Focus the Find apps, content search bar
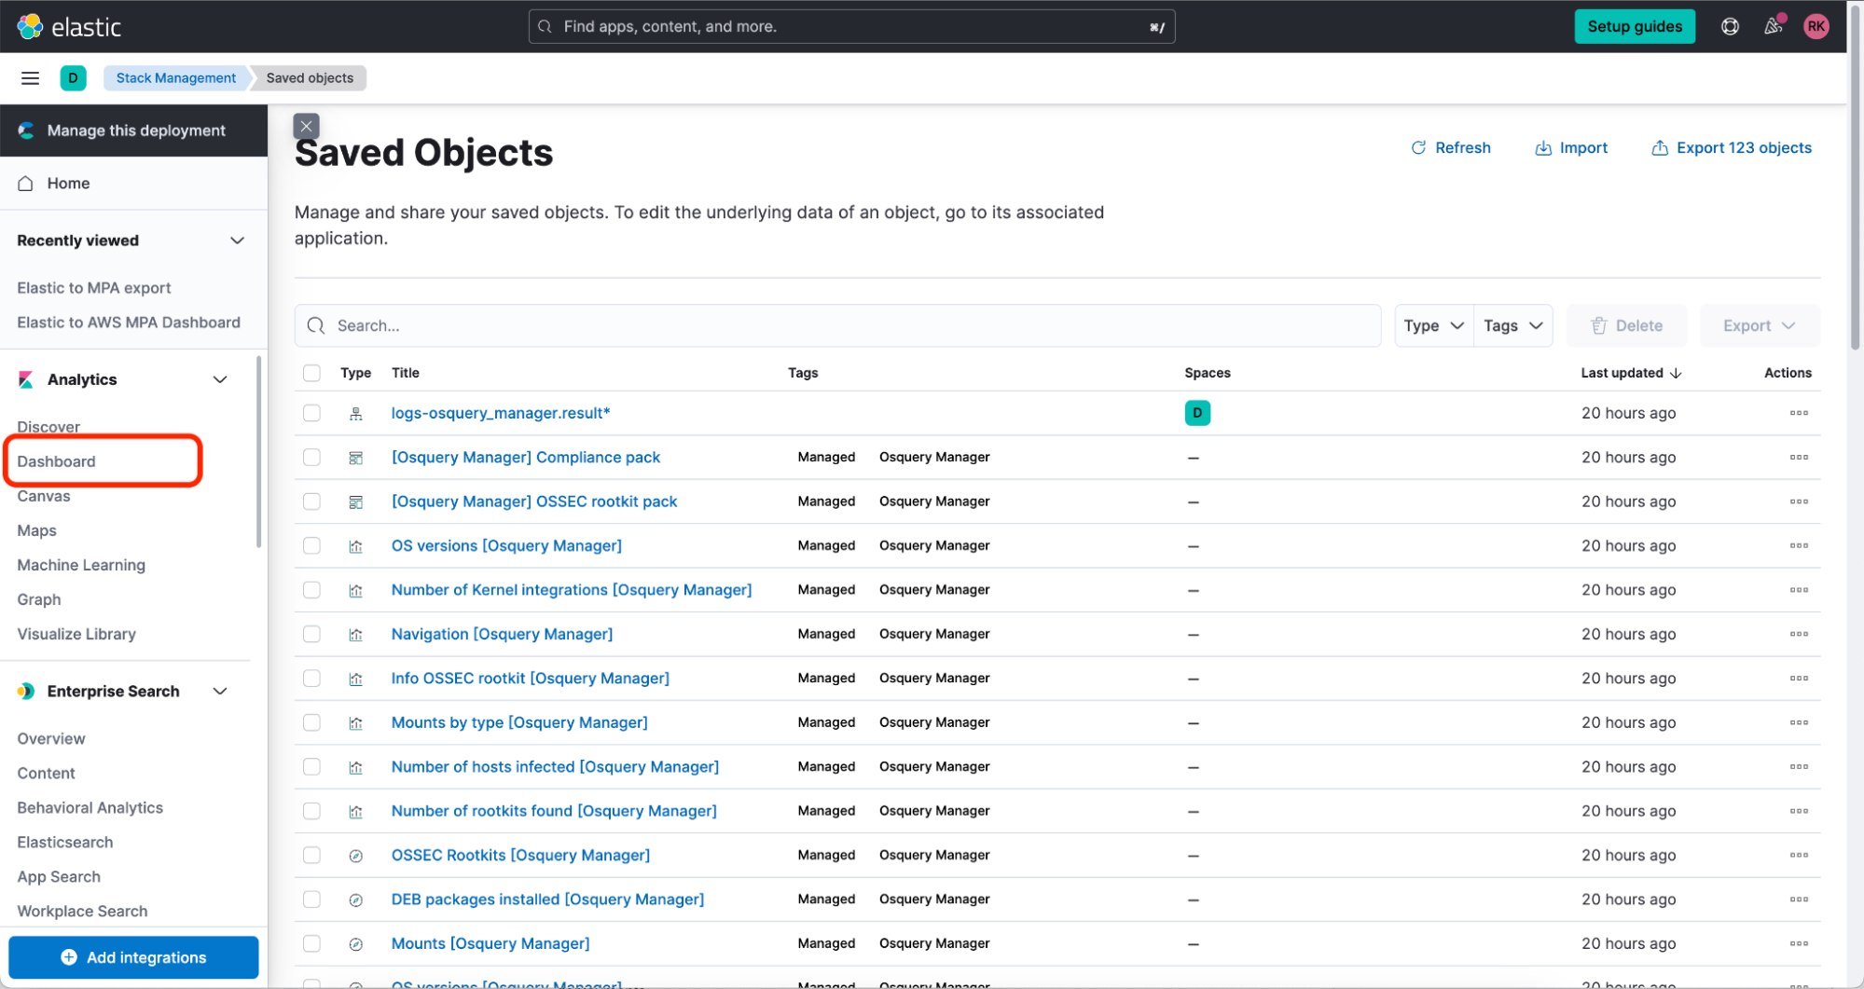 (x=851, y=27)
